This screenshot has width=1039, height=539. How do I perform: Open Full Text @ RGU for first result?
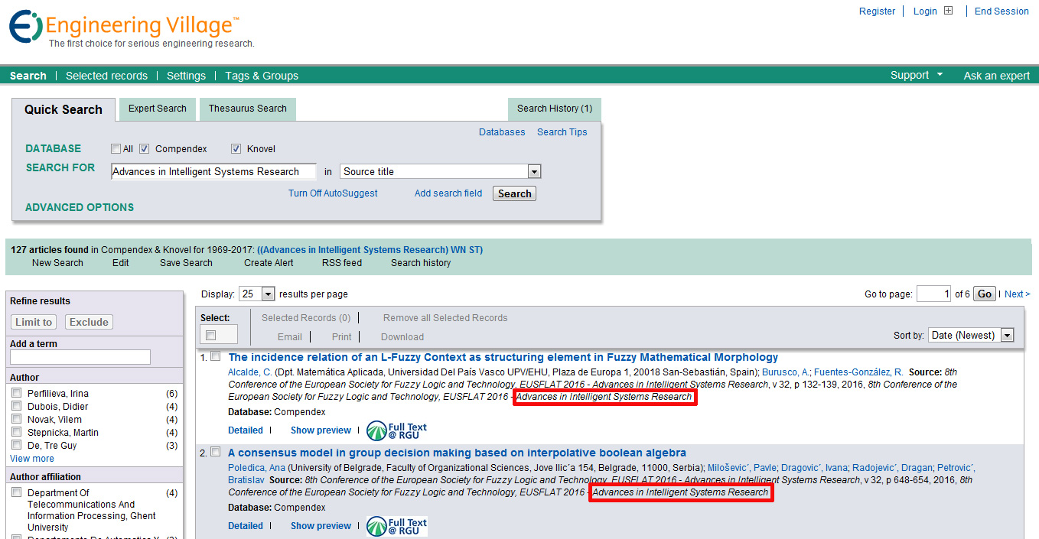pos(396,431)
